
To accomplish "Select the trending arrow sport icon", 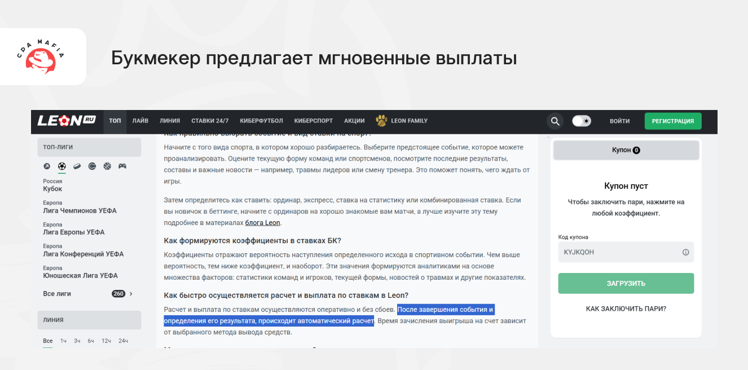I will click(47, 166).
